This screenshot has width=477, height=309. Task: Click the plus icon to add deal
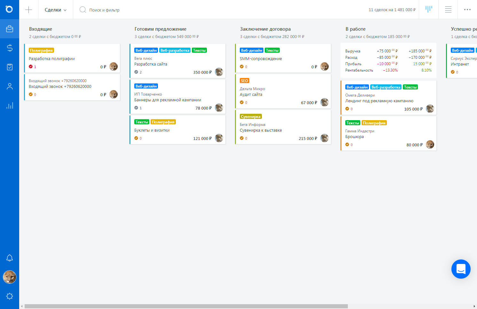tap(28, 10)
